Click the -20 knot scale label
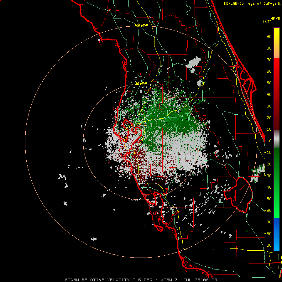 point(268,164)
